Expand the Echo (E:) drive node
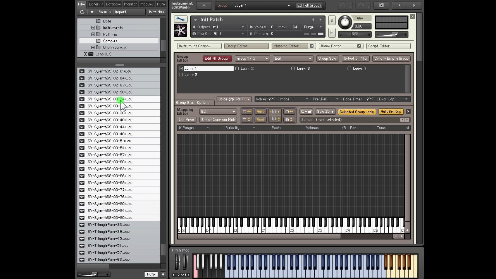This screenshot has height=279, width=496. 86,54
